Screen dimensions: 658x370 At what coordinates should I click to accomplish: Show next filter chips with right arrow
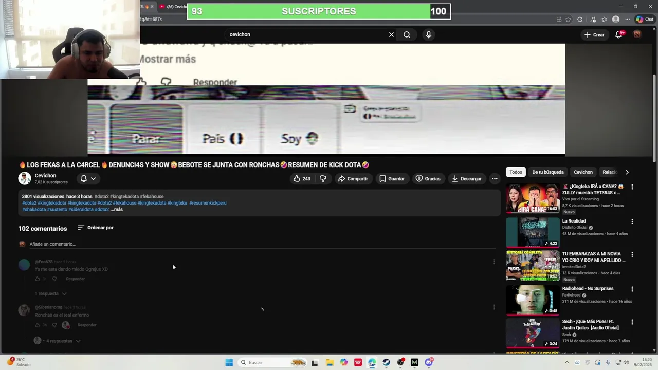click(x=627, y=172)
